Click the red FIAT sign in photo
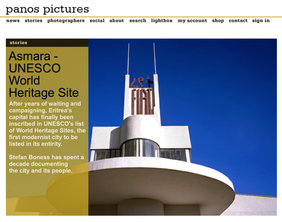This screenshot has height=222, width=282. click(142, 101)
